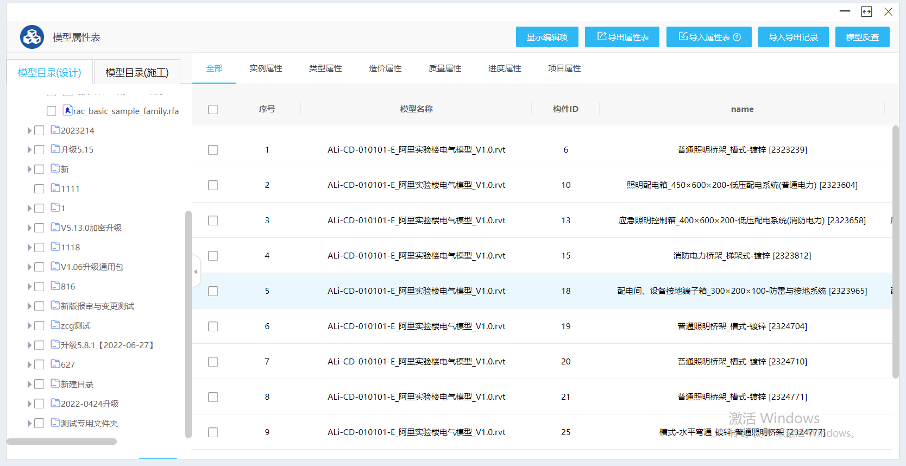Expand the V5.13.0加密升级 folder arrow
Screen dimensions: 906x466
coord(29,228)
